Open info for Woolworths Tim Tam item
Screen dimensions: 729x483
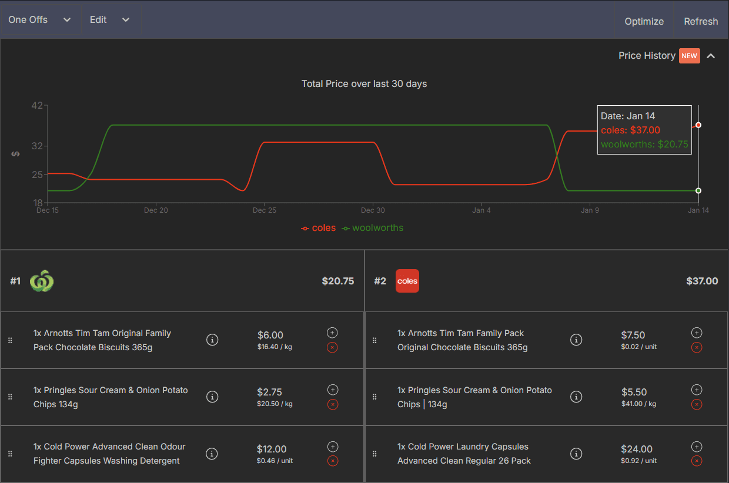click(x=212, y=340)
